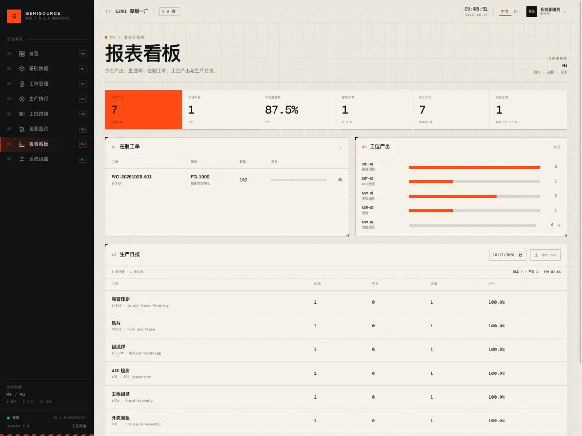This screenshot has height=436, width=582.
Task: Navigate to 生产执行 module
Action: tap(47, 99)
